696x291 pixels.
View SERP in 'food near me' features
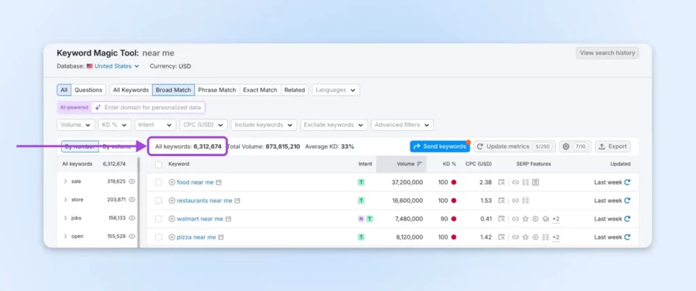click(502, 182)
